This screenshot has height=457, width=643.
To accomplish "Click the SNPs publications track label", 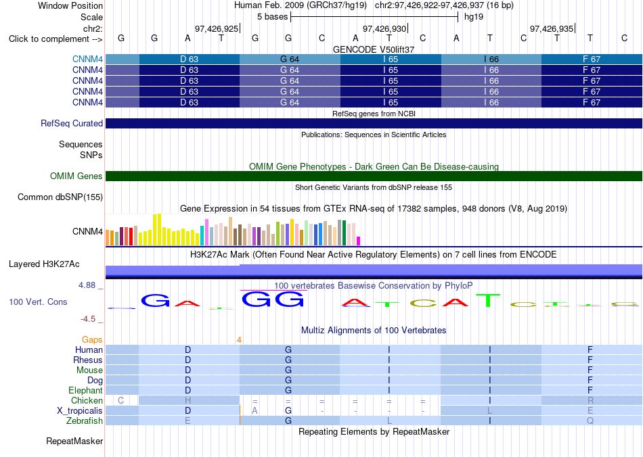I will tap(91, 155).
